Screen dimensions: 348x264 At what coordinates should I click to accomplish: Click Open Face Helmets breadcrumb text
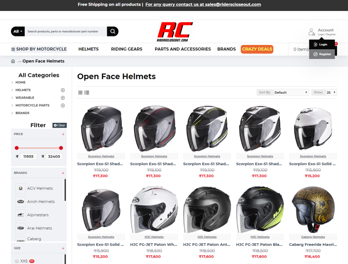click(43, 61)
